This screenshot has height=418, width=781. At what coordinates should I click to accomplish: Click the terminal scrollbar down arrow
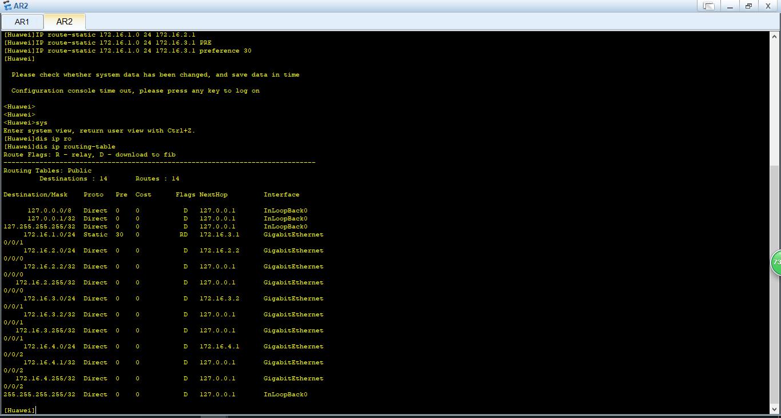coord(775,409)
